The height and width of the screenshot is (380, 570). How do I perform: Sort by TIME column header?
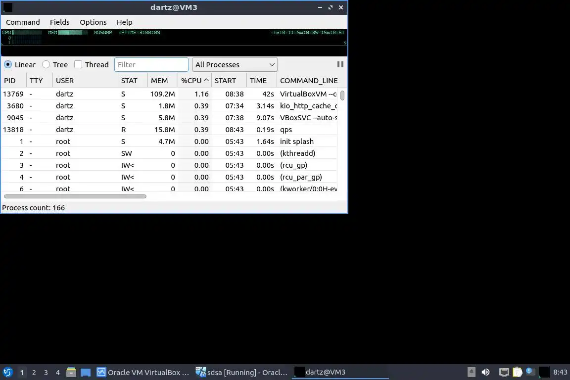tap(262, 81)
